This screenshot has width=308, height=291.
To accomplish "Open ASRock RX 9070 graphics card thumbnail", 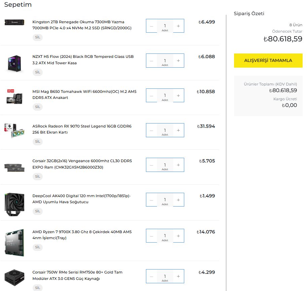I will [x=14, y=131].
